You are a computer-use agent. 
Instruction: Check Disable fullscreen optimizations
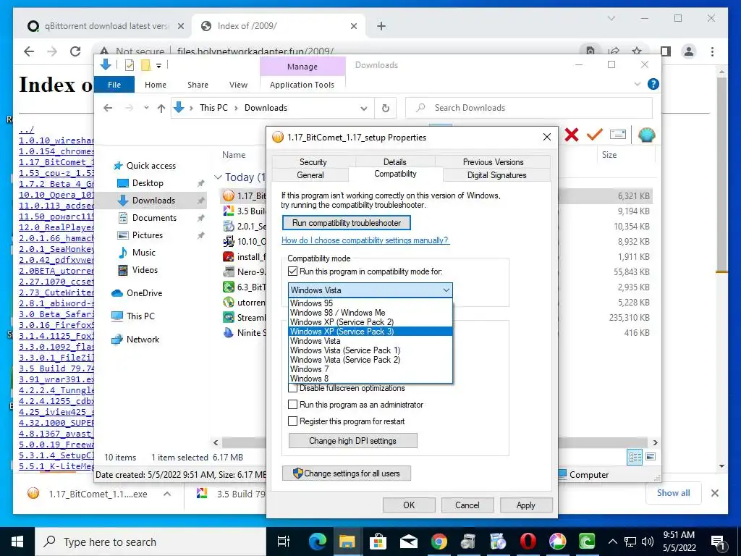(292, 388)
